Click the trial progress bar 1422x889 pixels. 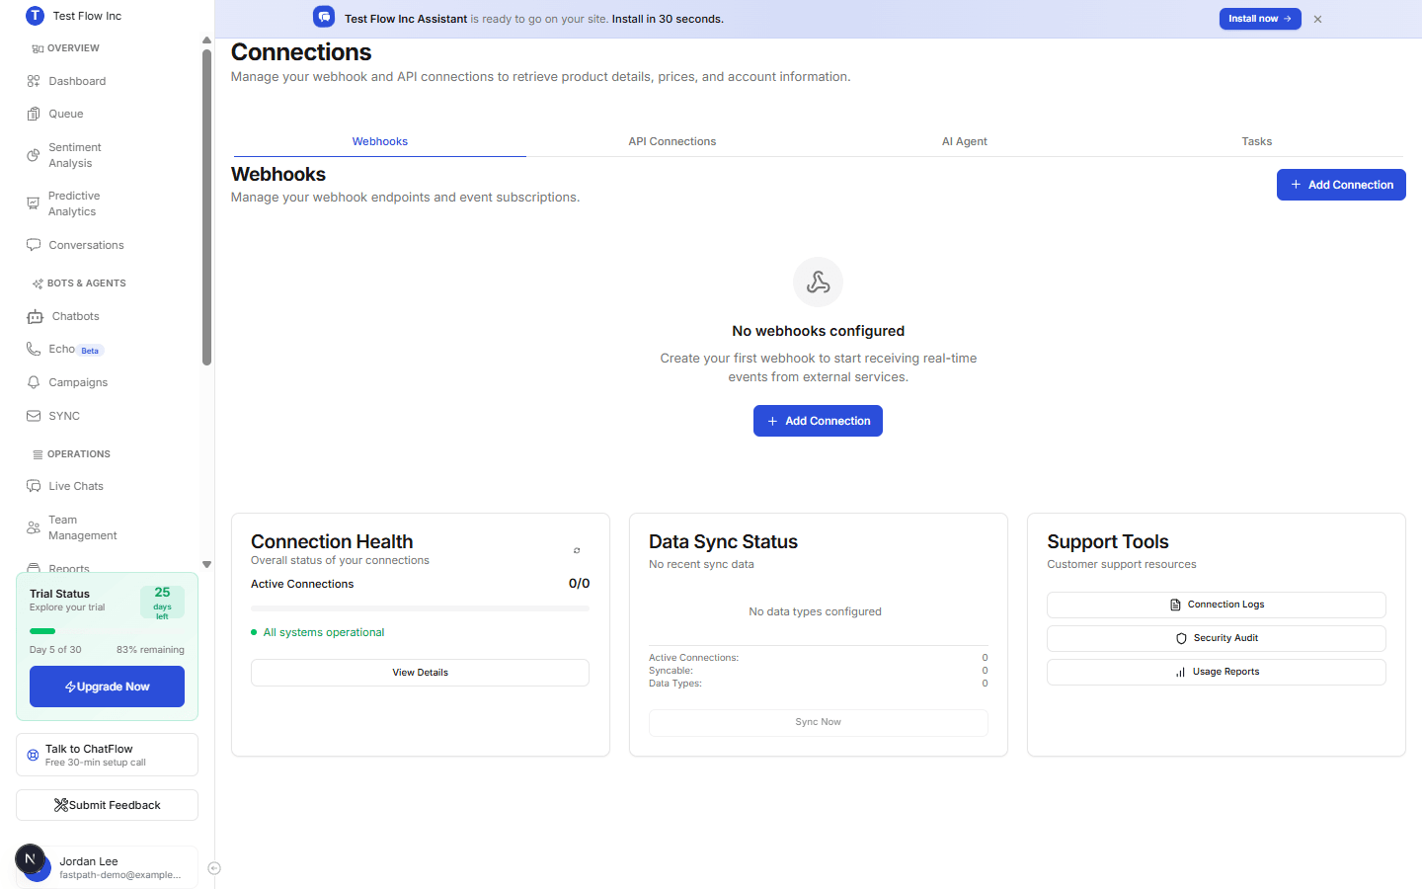click(107, 631)
